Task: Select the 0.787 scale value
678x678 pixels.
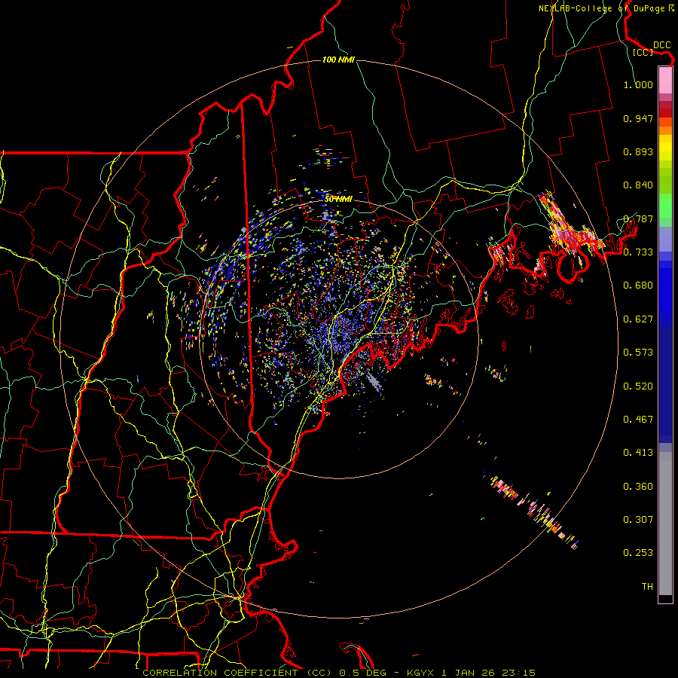Action: tap(638, 218)
